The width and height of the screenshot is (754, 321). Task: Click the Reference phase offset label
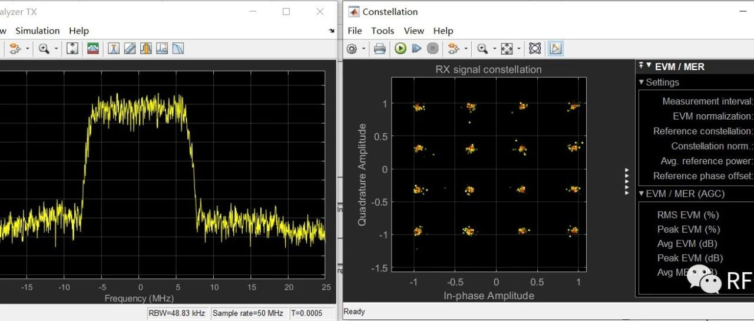(703, 176)
